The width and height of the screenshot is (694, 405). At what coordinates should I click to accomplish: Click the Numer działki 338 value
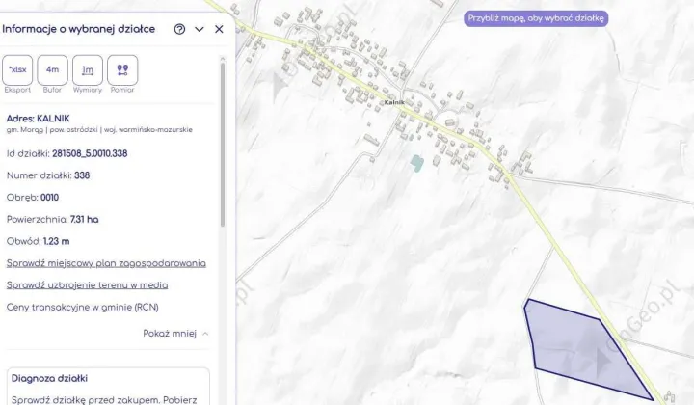click(x=82, y=175)
